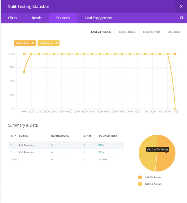
Task: Select table row 1 Call To Action
Action: [26, 145]
